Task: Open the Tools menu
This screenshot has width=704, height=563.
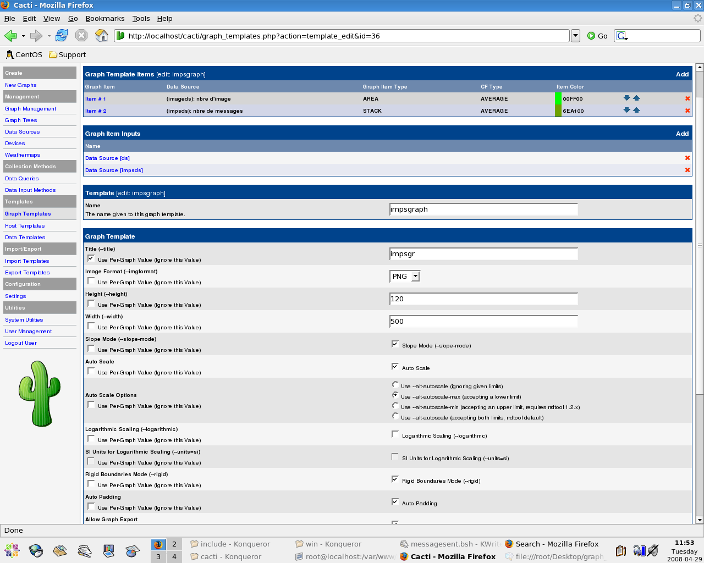Action: [141, 18]
